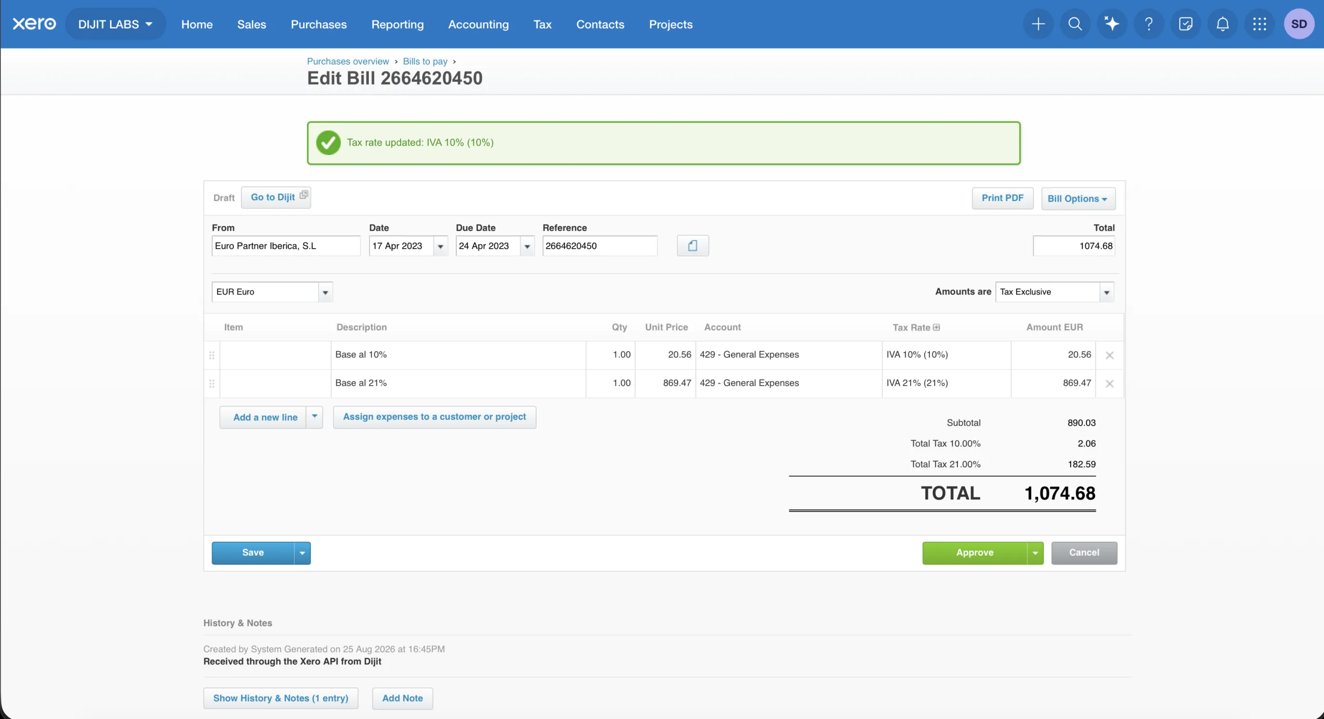Image resolution: width=1324 pixels, height=719 pixels.
Task: Click the green Approve button
Action: 974,553
